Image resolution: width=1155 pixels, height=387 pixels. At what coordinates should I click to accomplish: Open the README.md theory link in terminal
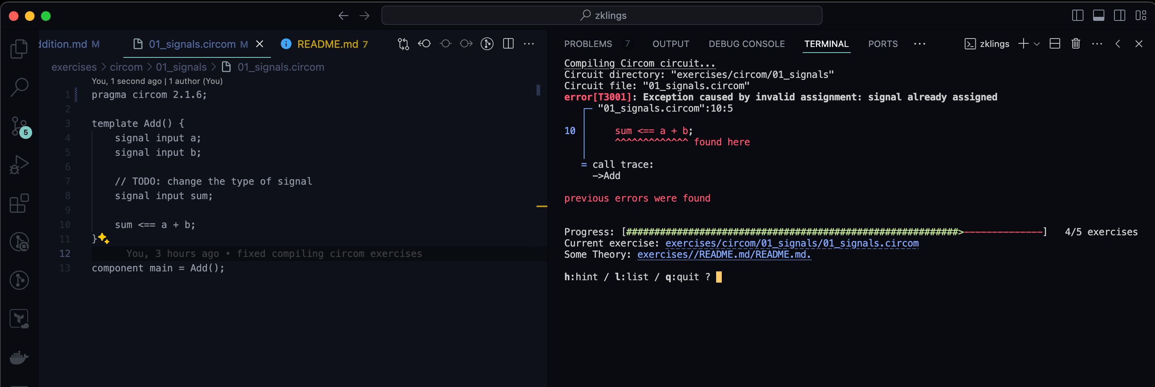coord(724,255)
